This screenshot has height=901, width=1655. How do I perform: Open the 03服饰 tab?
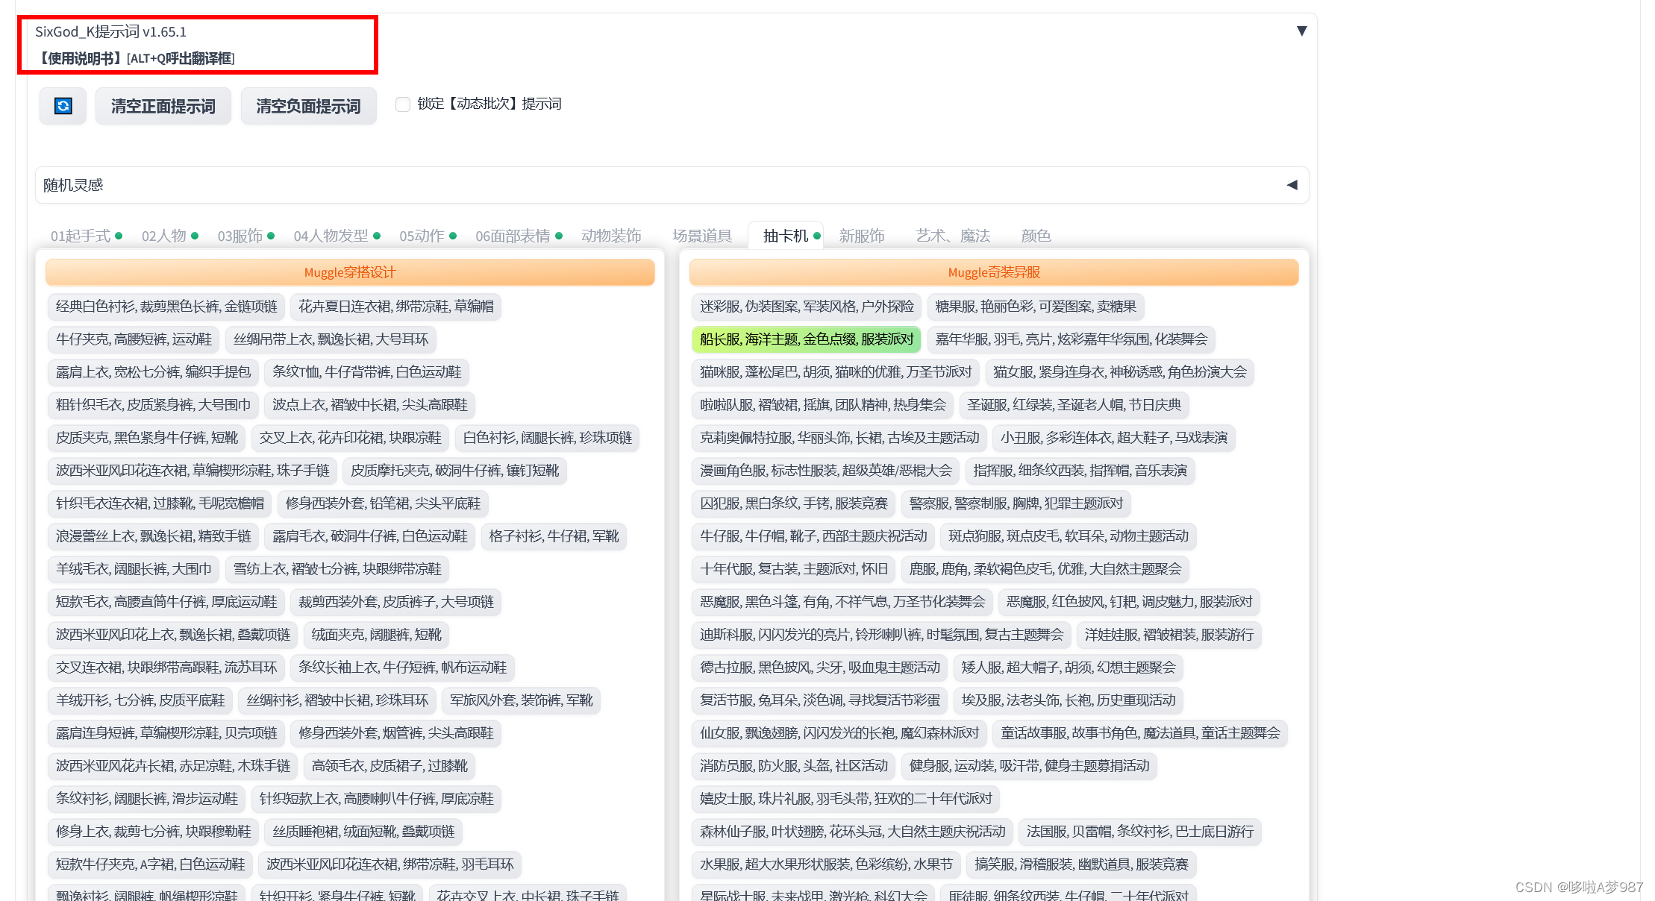[x=240, y=236]
